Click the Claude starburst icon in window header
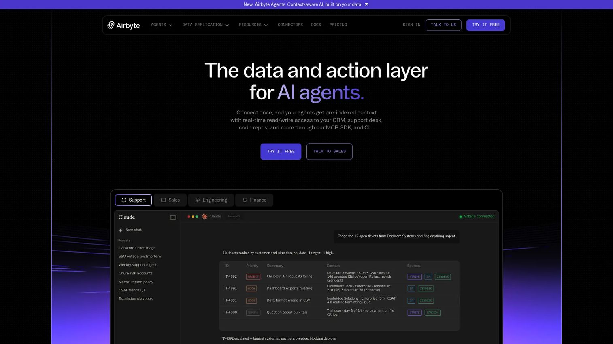The height and width of the screenshot is (344, 613). tap(205, 217)
